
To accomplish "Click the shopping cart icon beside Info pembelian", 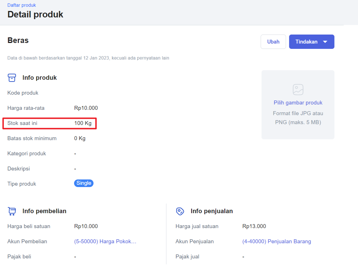I will tap(12, 211).
